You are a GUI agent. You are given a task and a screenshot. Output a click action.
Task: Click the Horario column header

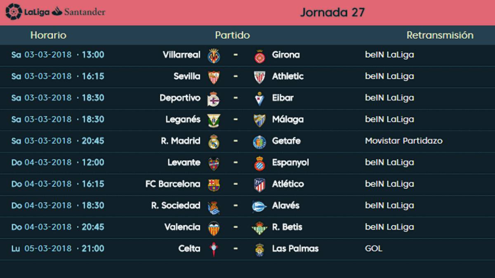click(48, 35)
